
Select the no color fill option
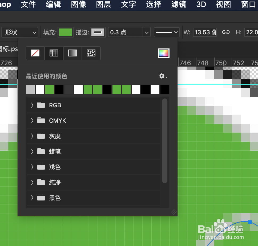(35, 53)
